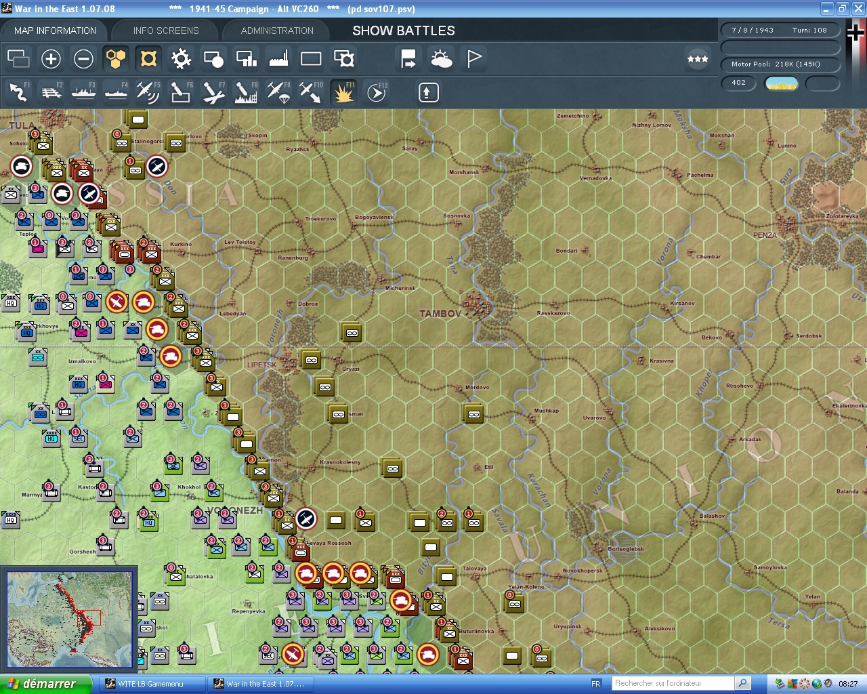Viewport: 867px width, 694px height.
Task: Click the Michurinsk town label
Action: point(400,288)
